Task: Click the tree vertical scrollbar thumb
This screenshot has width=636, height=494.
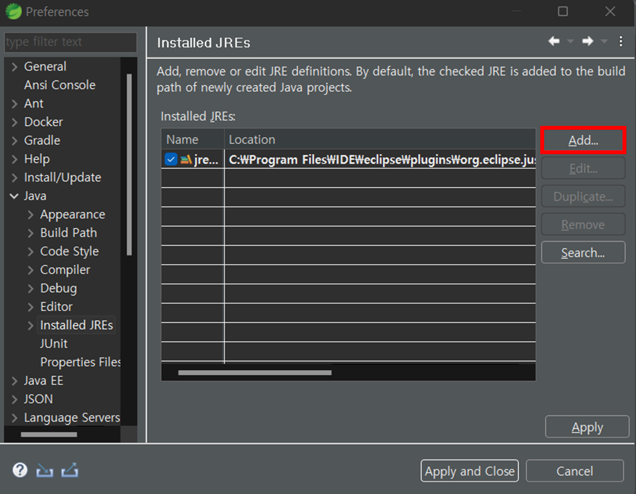Action: (x=129, y=164)
